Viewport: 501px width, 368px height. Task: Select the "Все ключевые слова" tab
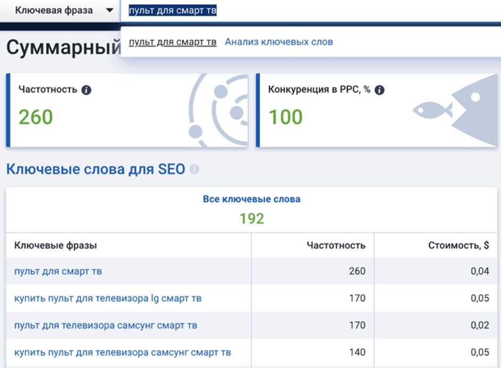click(x=252, y=199)
